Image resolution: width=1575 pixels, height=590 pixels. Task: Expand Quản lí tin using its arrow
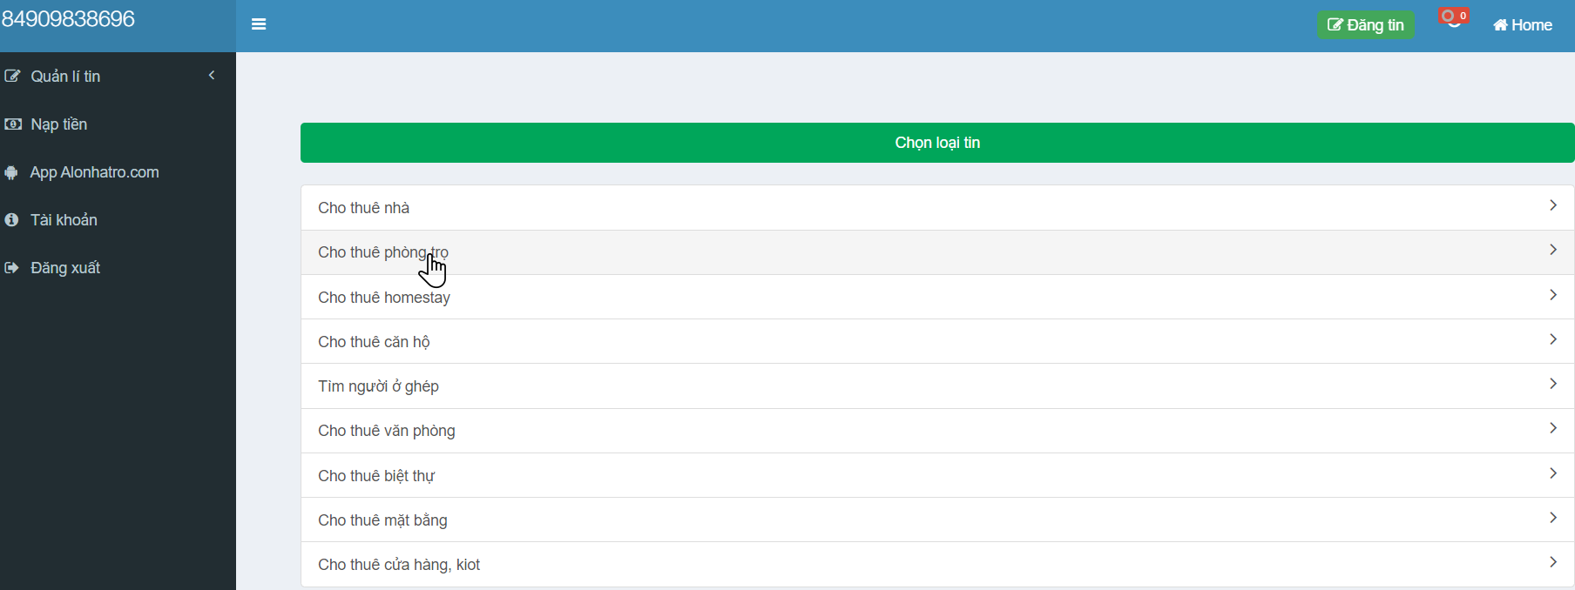212,76
